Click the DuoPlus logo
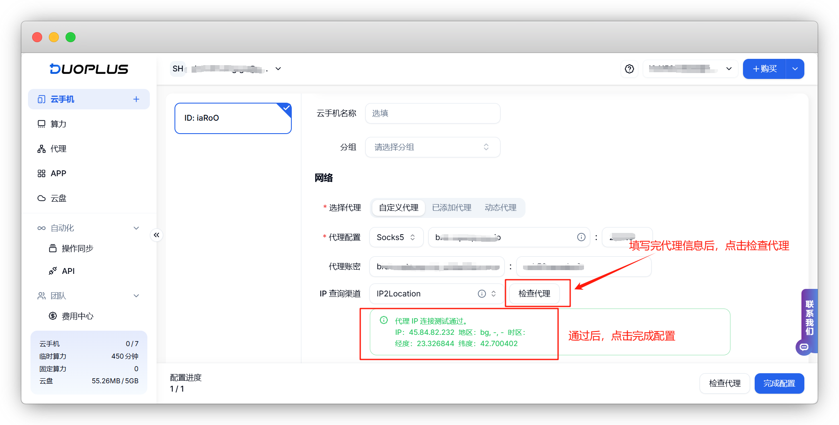839x425 pixels. (89, 69)
